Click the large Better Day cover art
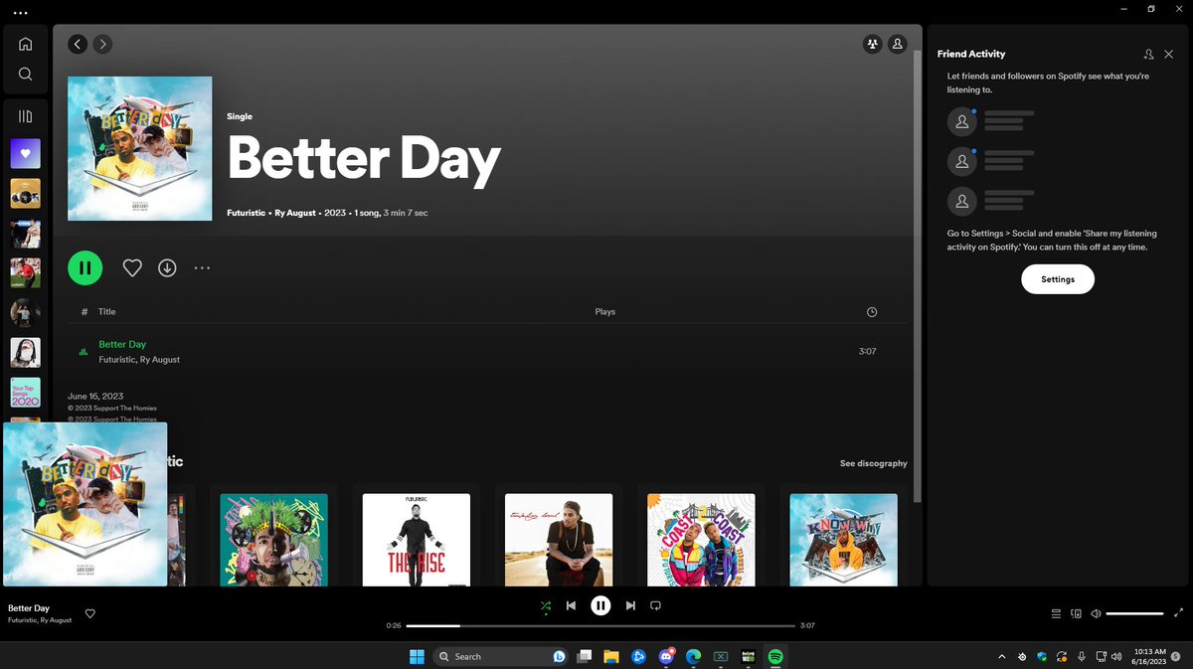Image resolution: width=1193 pixels, height=669 pixels. pyautogui.click(x=139, y=148)
